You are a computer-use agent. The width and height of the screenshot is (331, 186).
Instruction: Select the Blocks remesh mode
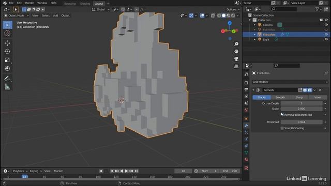pos(262,97)
